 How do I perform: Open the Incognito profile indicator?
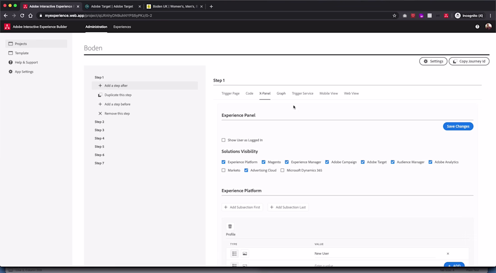469,15
